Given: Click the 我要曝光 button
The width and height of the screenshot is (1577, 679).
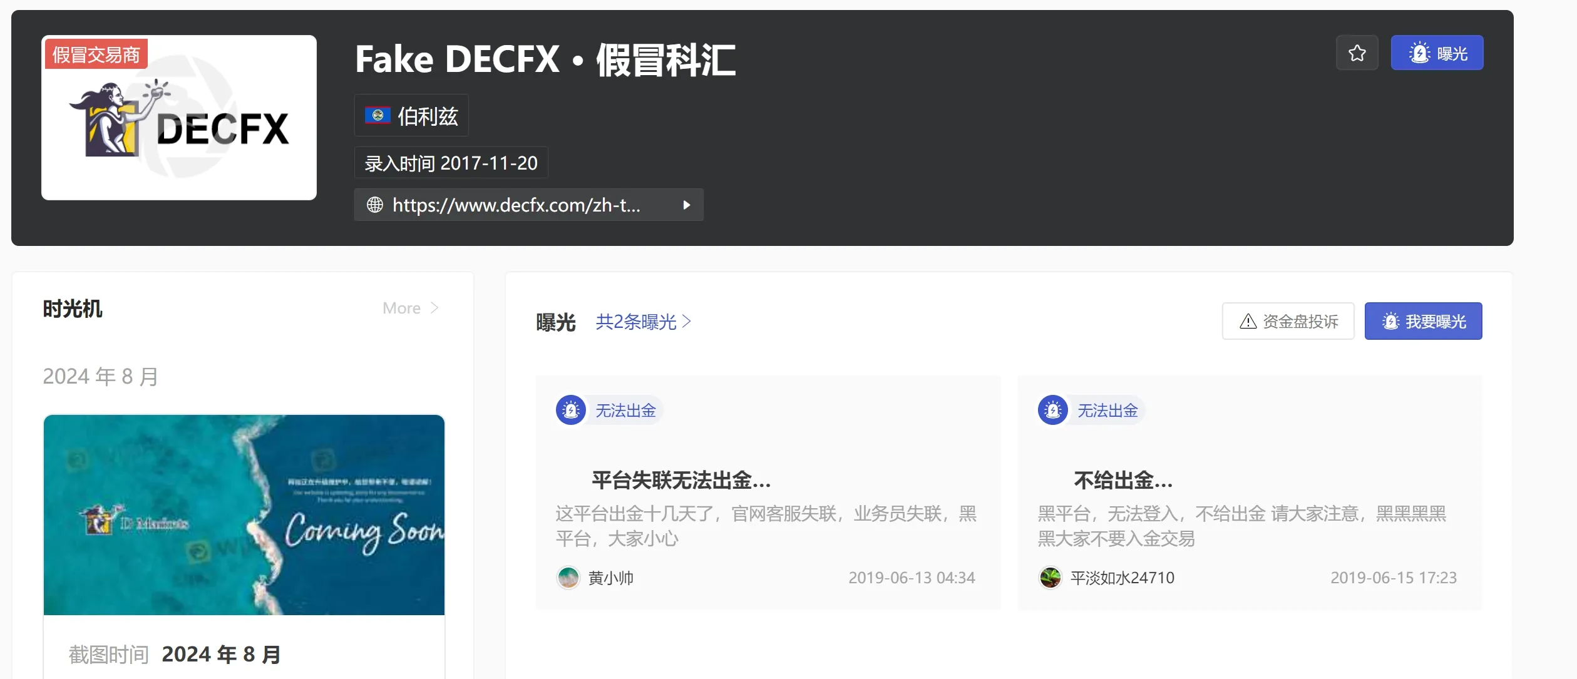Looking at the screenshot, I should click(1423, 322).
